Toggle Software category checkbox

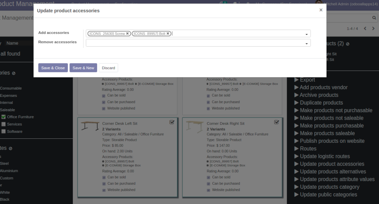coord(3,131)
